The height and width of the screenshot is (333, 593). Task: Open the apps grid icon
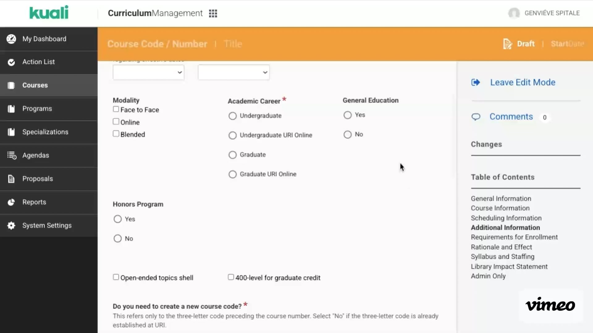tap(213, 13)
